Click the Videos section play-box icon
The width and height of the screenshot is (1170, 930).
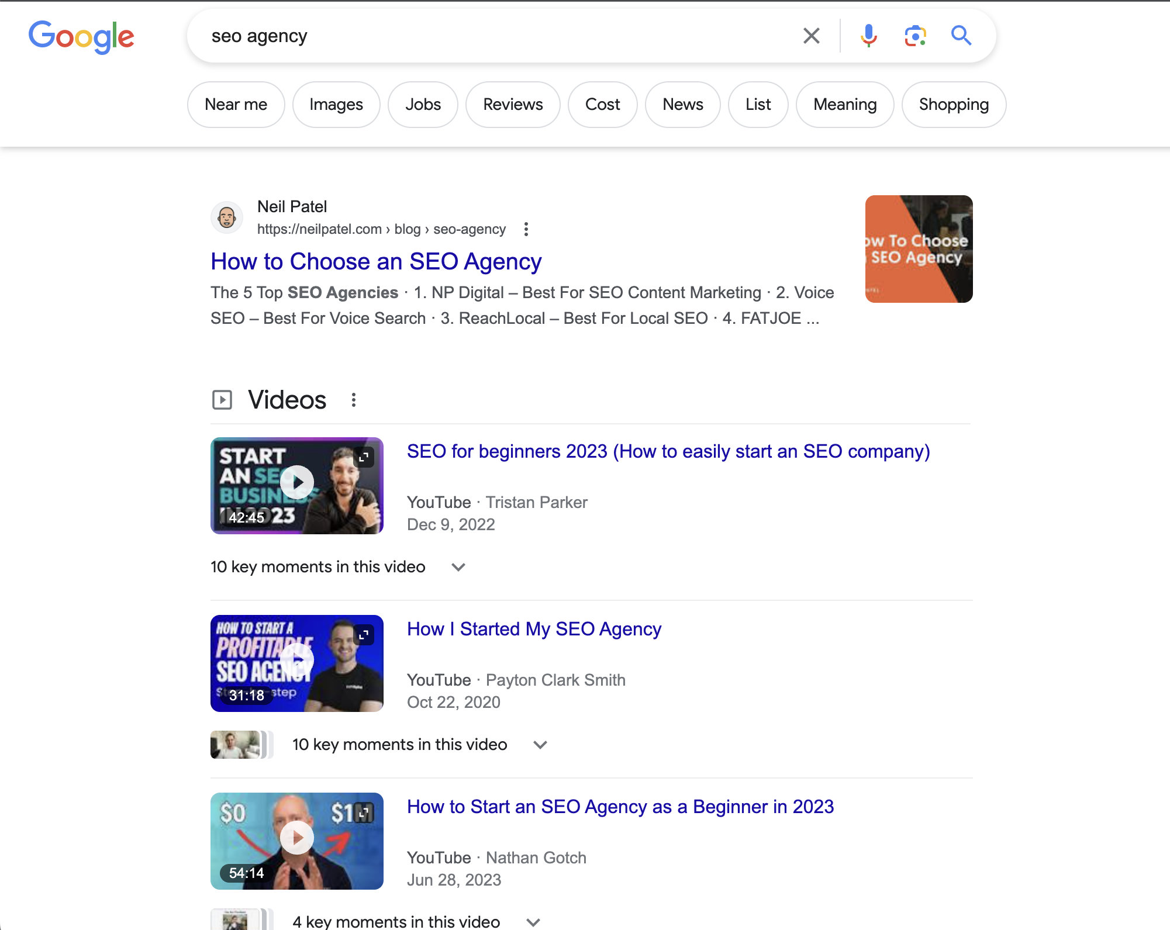[222, 400]
